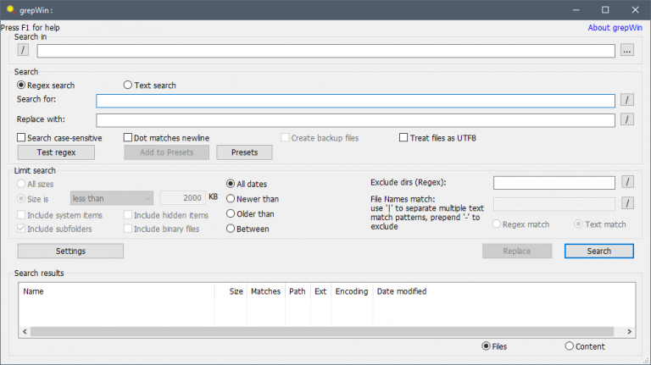Enable Search case-sensitive checkbox

22,138
